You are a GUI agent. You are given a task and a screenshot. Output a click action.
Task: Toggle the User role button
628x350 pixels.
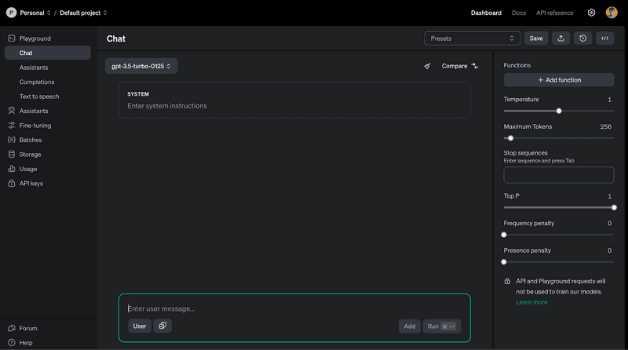coord(140,326)
